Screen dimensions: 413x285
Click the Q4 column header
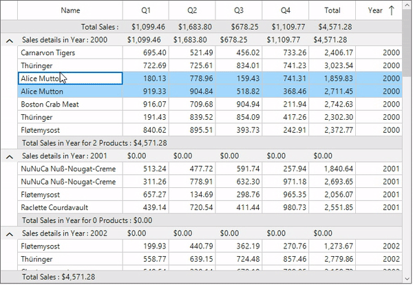click(x=285, y=10)
